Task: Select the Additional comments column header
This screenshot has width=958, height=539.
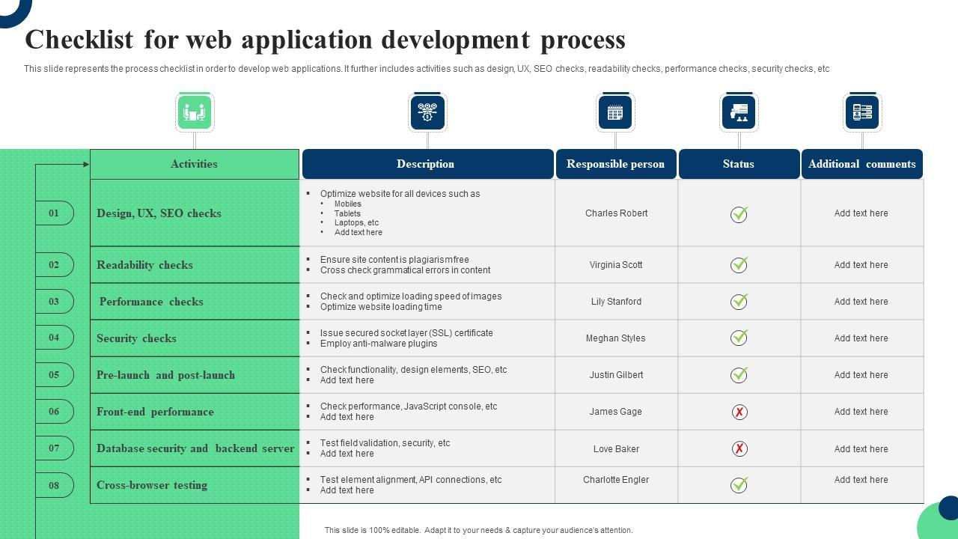Action: [862, 164]
